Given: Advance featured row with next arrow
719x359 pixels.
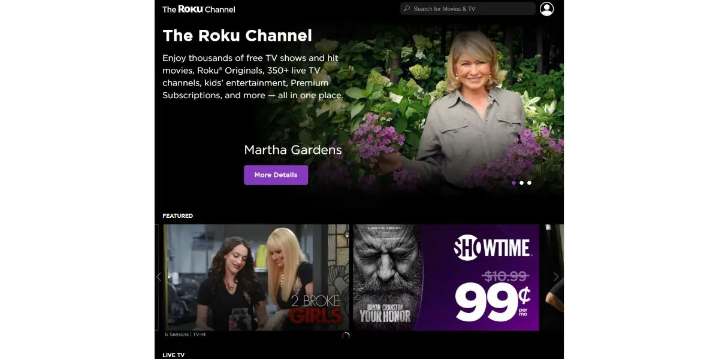Looking at the screenshot, I should 556,276.
